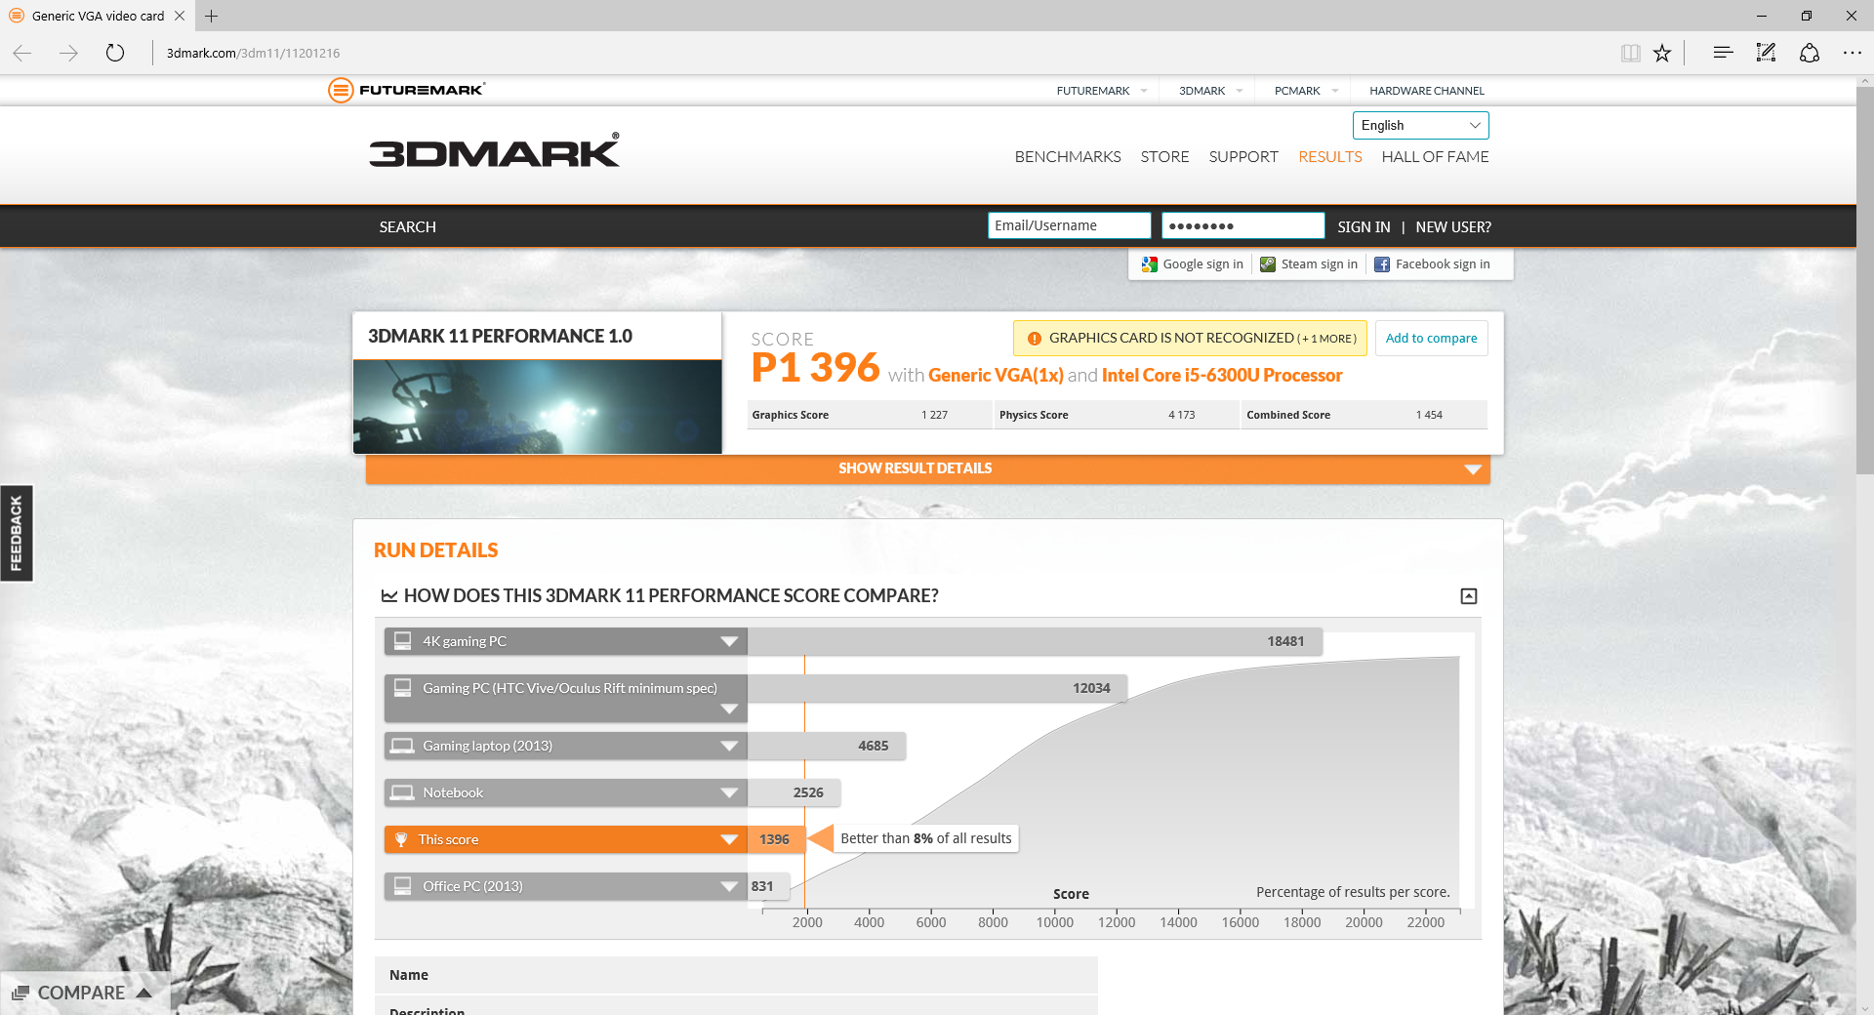1874x1015 pixels.
Task: Reload page with refresh icon
Action: [115, 53]
